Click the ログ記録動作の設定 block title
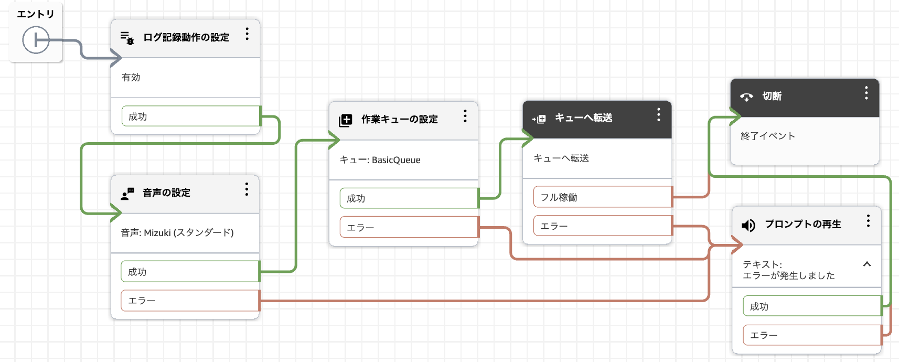The height and width of the screenshot is (362, 899). pos(186,37)
